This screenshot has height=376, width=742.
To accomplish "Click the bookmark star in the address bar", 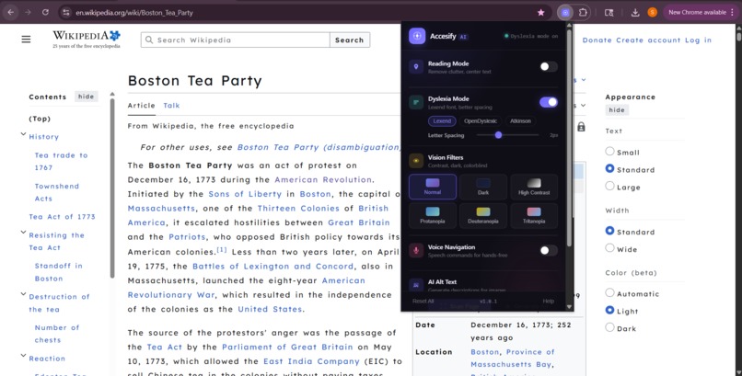I will [x=541, y=13].
